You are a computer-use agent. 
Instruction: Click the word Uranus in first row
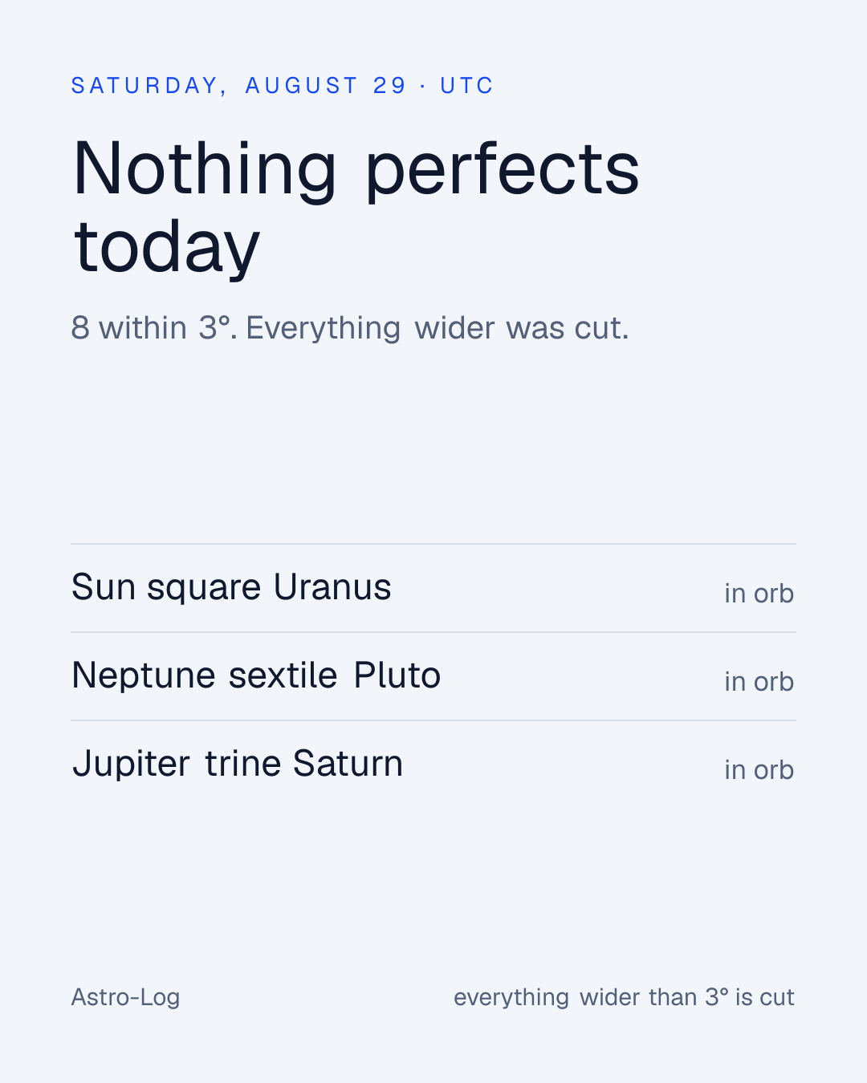click(332, 587)
